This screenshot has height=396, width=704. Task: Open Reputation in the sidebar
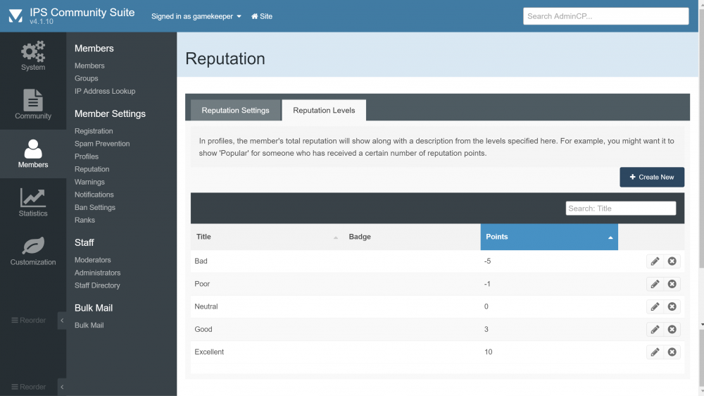tap(92, 169)
